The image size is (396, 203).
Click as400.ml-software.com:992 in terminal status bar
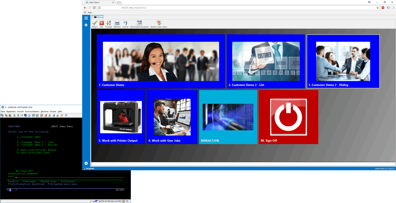point(110,201)
